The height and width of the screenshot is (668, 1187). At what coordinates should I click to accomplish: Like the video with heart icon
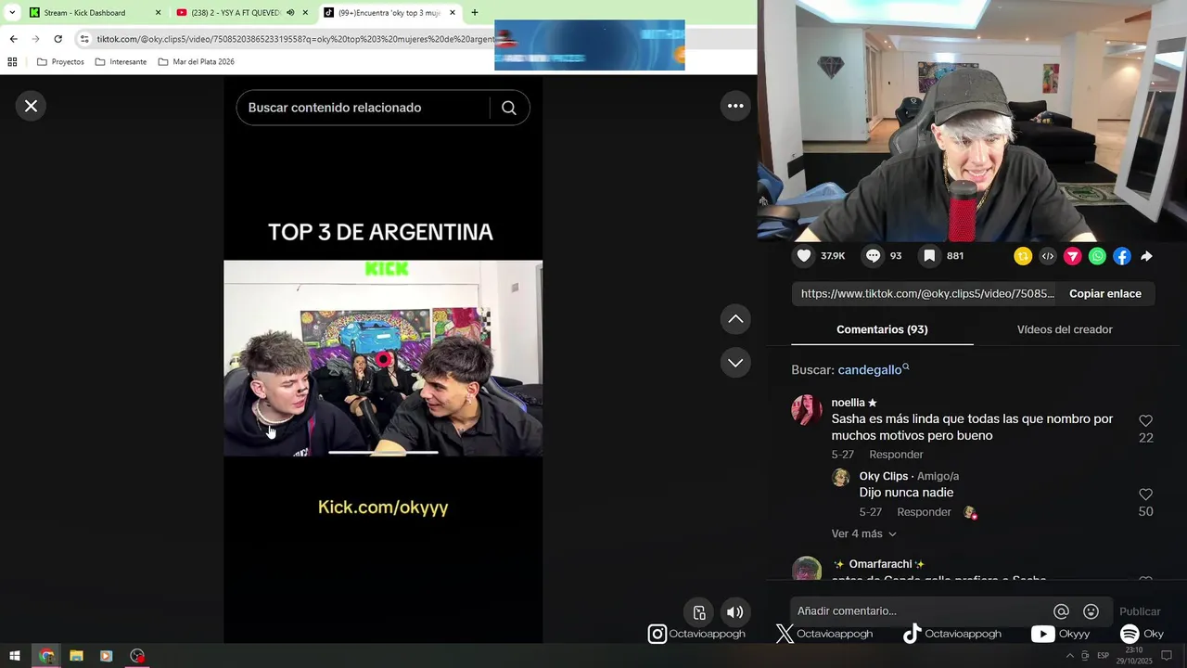click(x=804, y=256)
